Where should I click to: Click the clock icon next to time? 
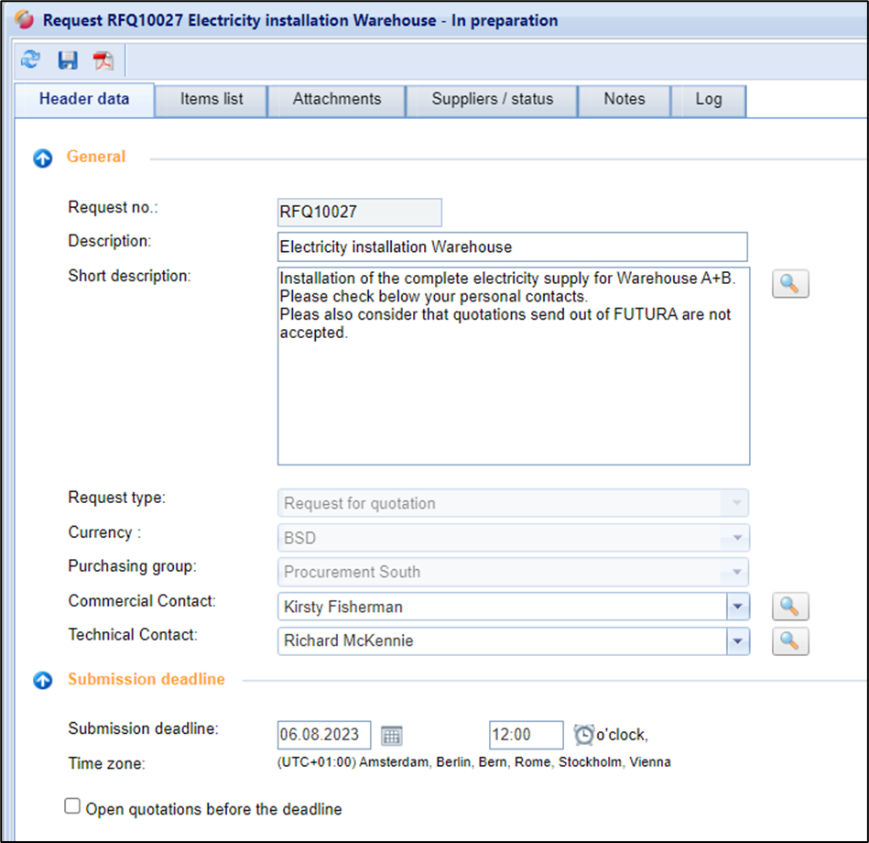583,735
